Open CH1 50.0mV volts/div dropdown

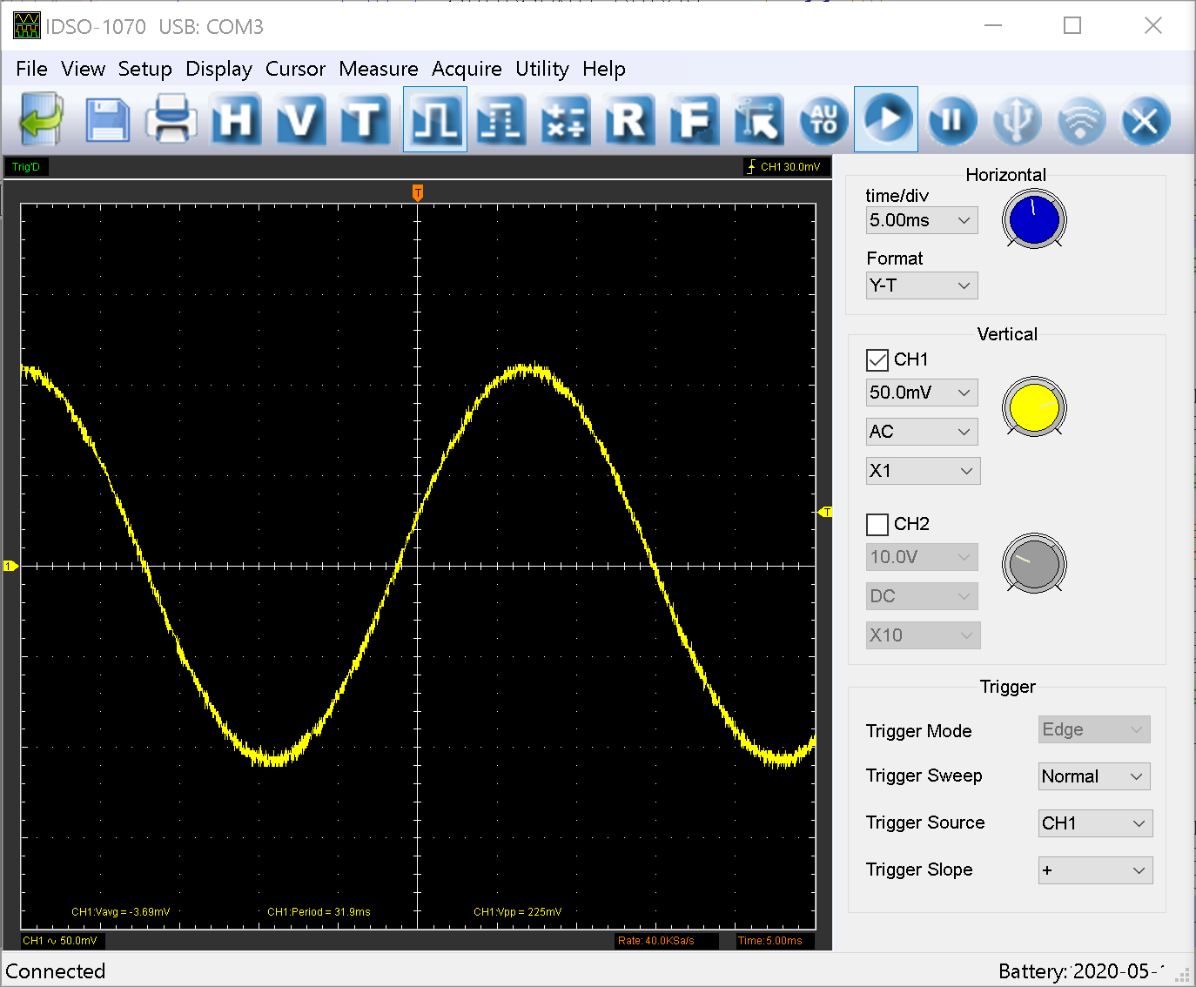(922, 393)
